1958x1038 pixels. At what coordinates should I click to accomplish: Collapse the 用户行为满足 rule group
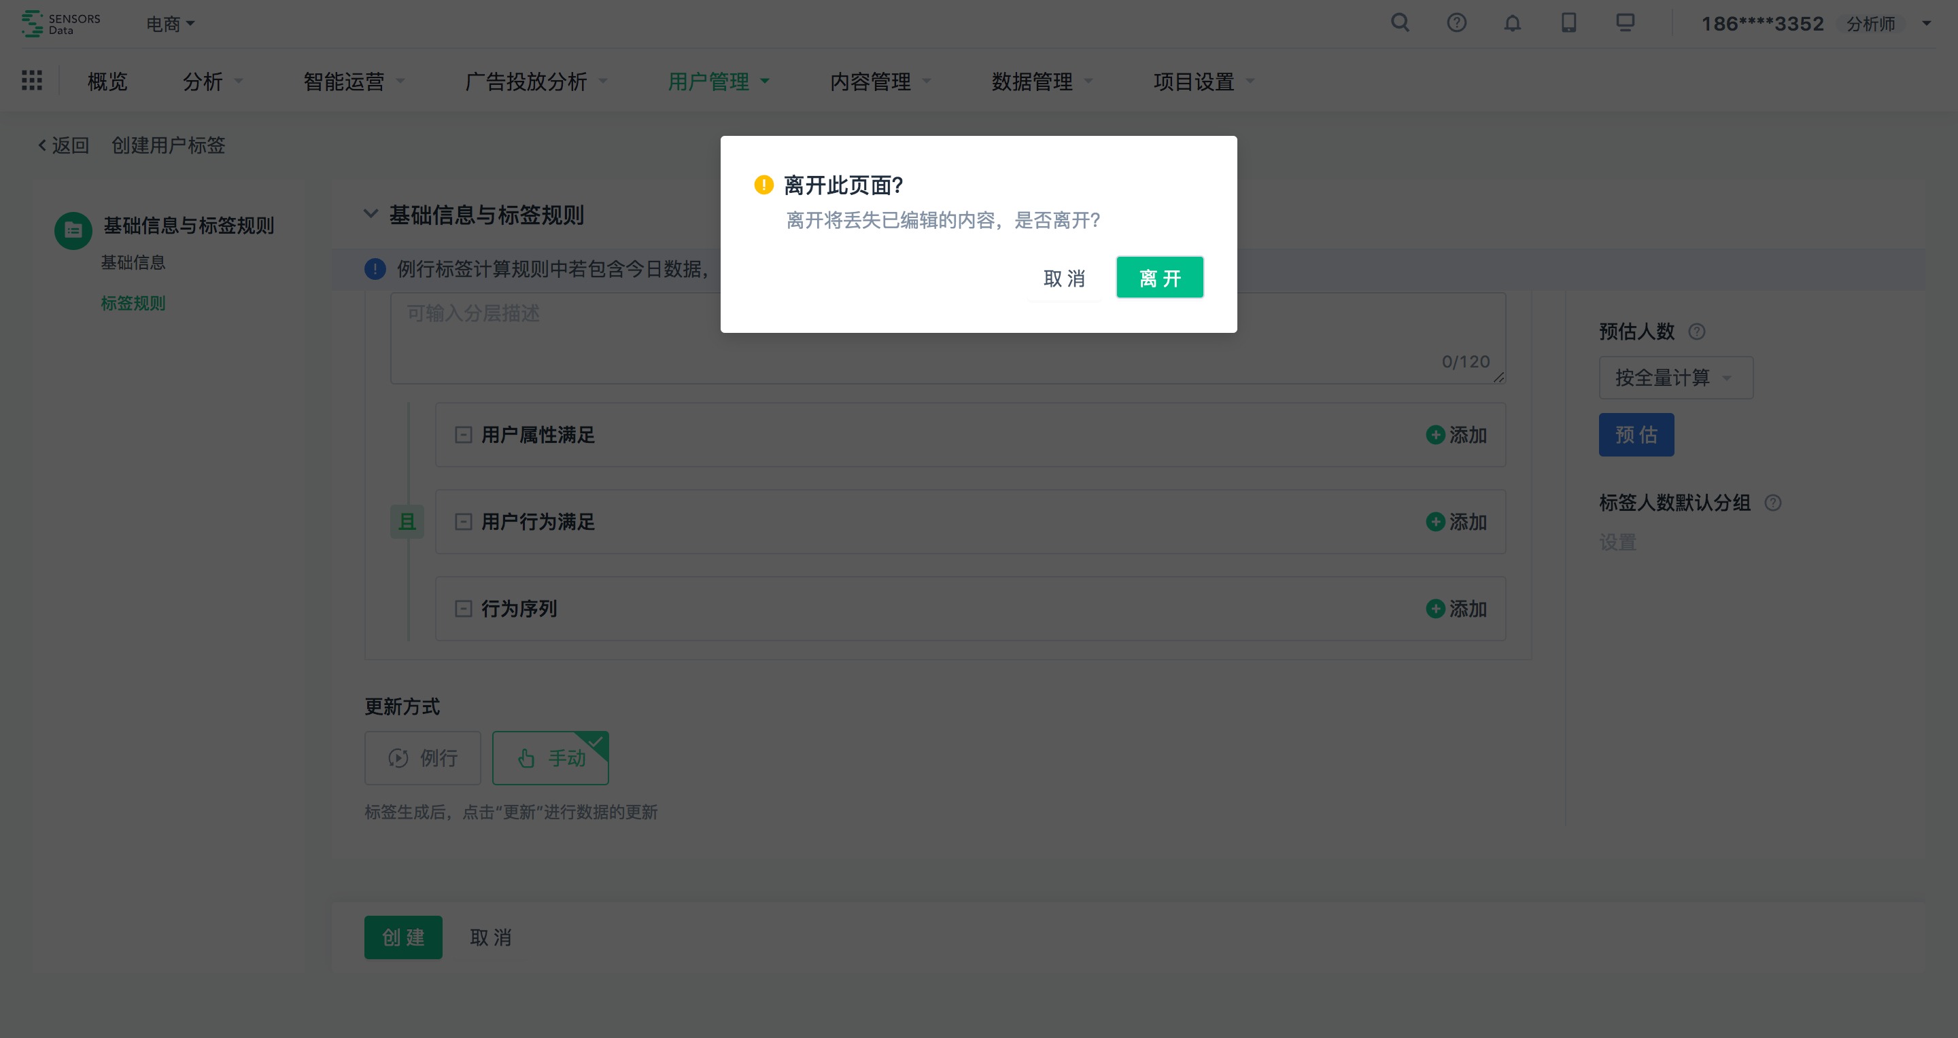tap(463, 522)
